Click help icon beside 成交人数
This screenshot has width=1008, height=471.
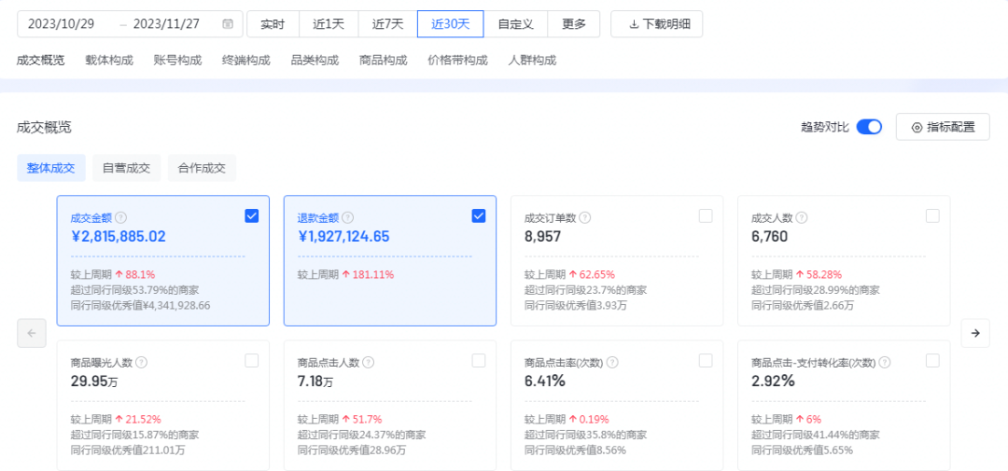[x=800, y=217]
